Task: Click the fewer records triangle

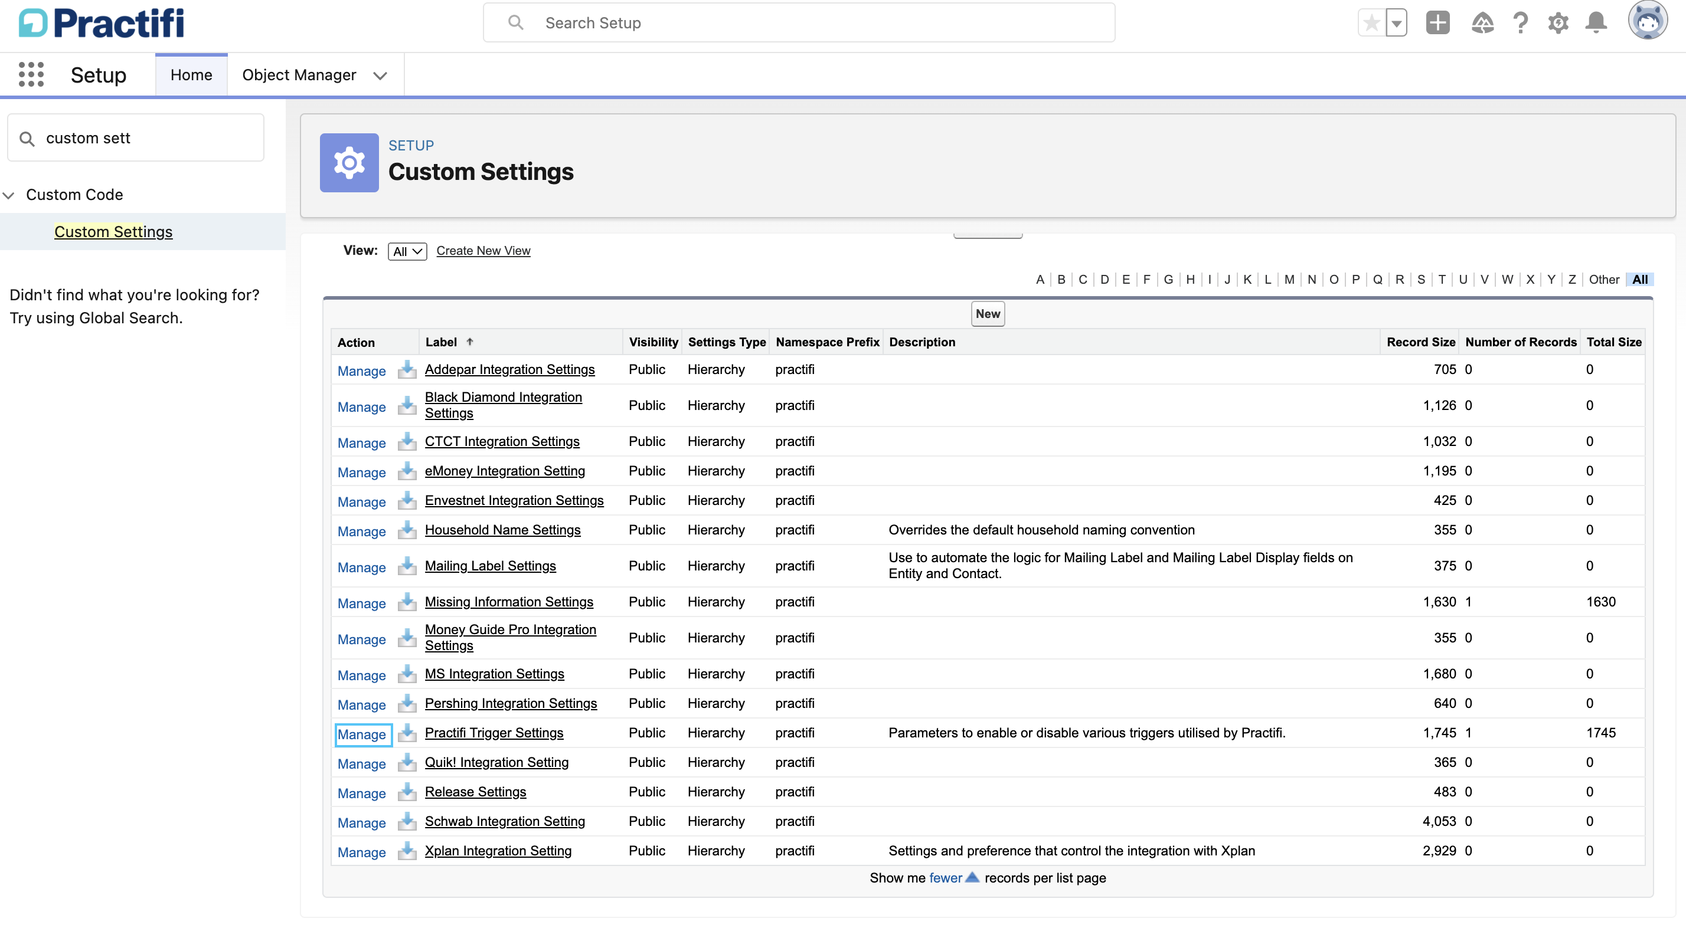Action: tap(972, 877)
